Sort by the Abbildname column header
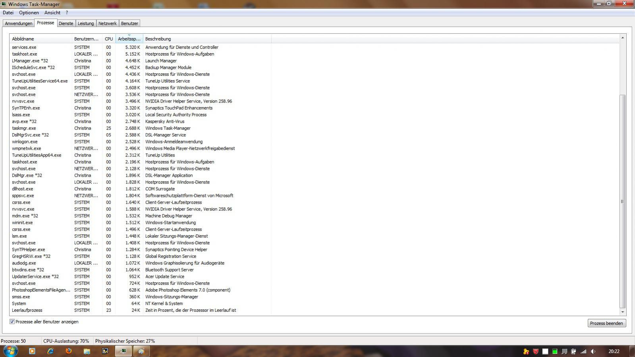635x357 pixels. [x=41, y=39]
